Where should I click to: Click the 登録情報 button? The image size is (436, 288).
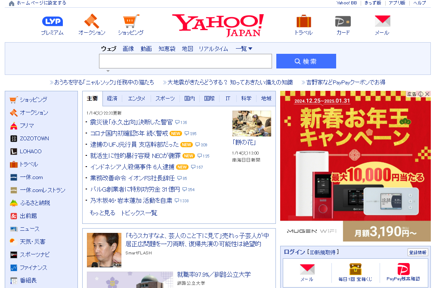[417, 252]
